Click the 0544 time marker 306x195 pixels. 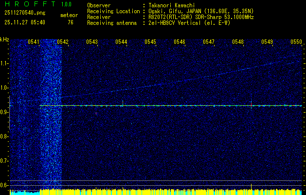point(121,41)
